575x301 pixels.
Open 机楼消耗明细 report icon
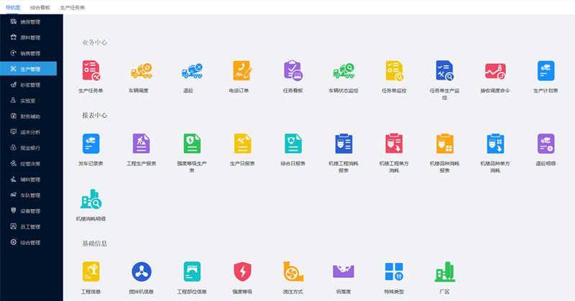[91, 199]
